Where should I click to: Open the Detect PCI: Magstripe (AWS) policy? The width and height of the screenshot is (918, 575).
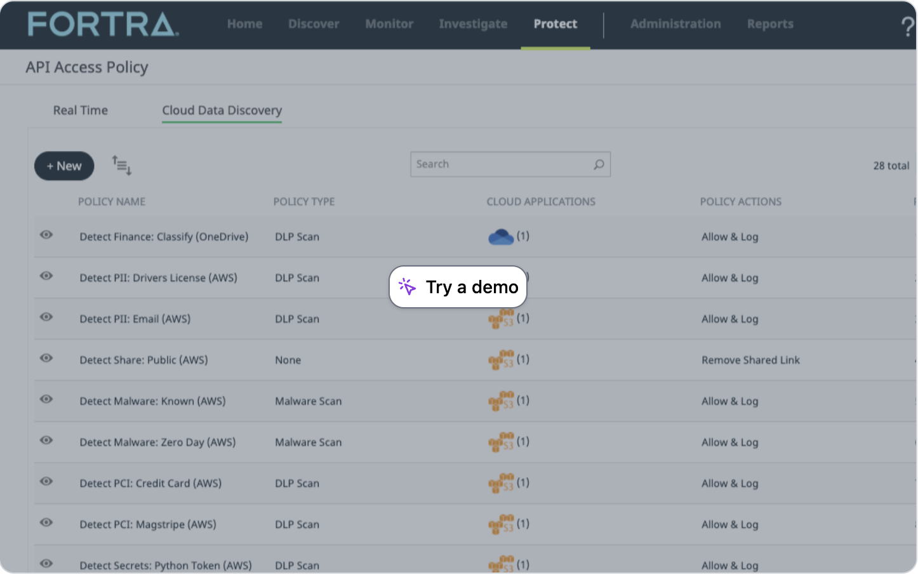pos(148,524)
